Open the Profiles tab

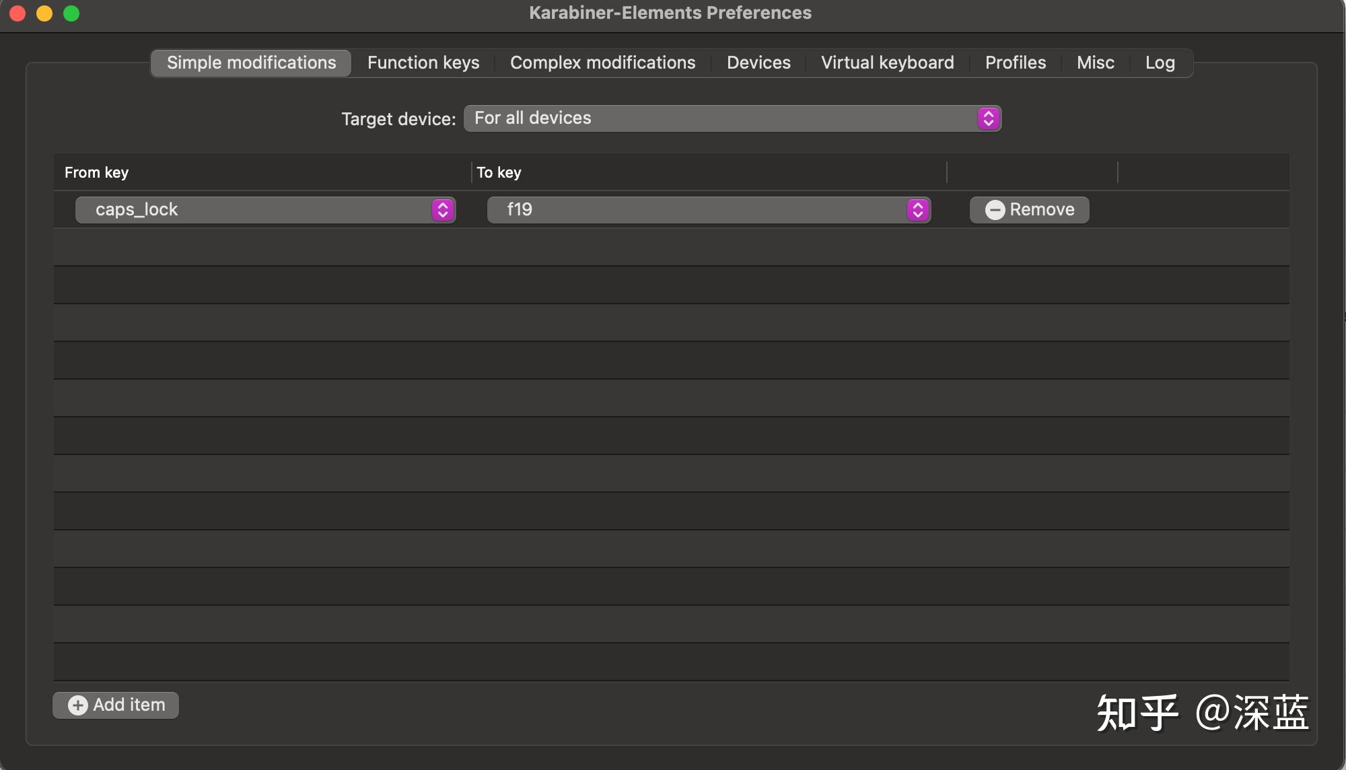[1016, 63]
